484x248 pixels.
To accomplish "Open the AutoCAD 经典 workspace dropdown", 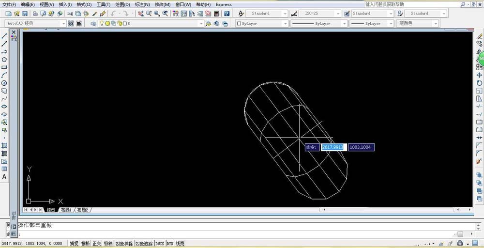I will (x=36, y=23).
